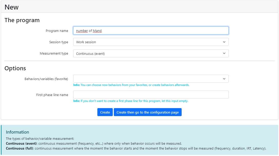
Task: Click the 'Measurement type' label
Action: 54,54
